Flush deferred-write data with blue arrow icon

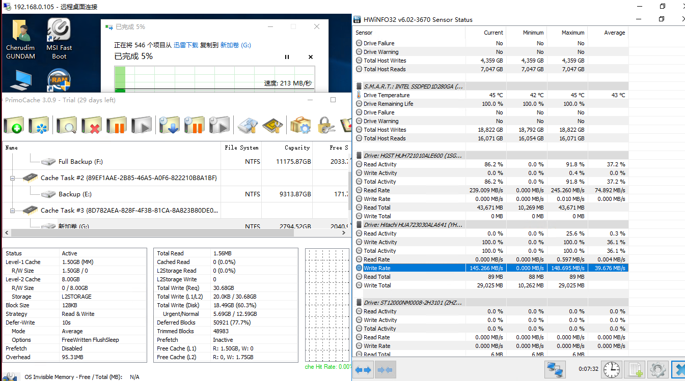(x=169, y=125)
